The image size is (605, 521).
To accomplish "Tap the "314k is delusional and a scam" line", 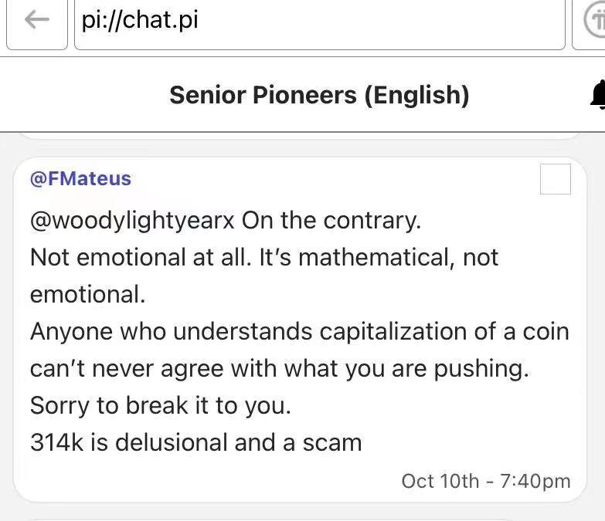I will tap(195, 442).
